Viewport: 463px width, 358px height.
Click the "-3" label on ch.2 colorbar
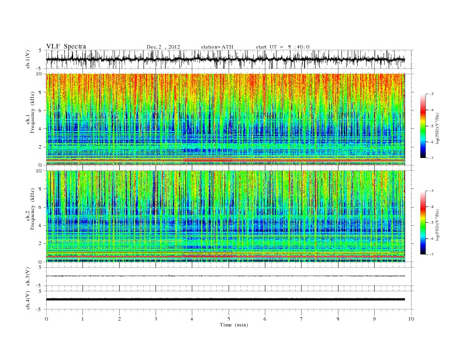[x=431, y=191]
